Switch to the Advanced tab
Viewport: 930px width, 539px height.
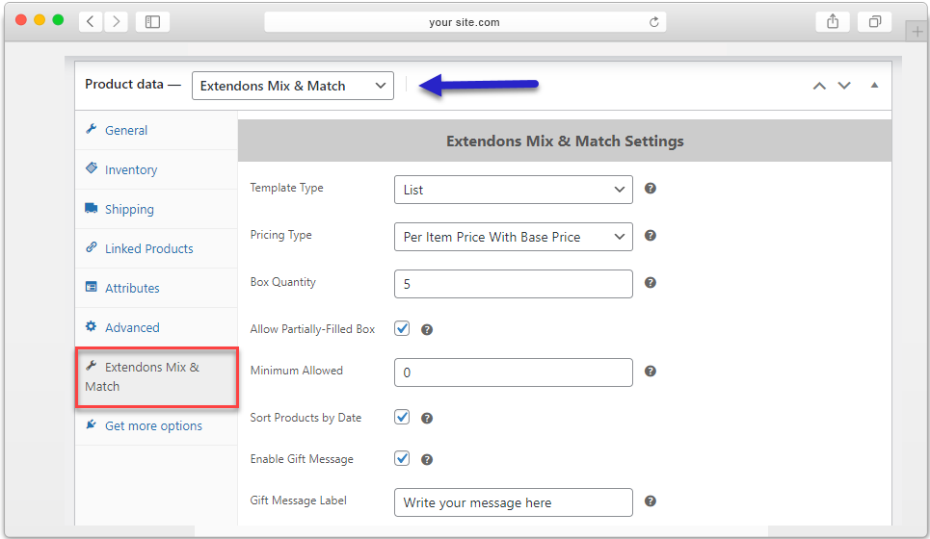(156, 327)
